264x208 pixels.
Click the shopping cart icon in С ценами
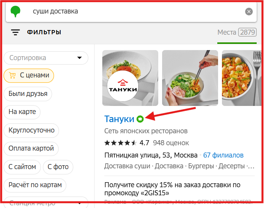tap(12, 75)
